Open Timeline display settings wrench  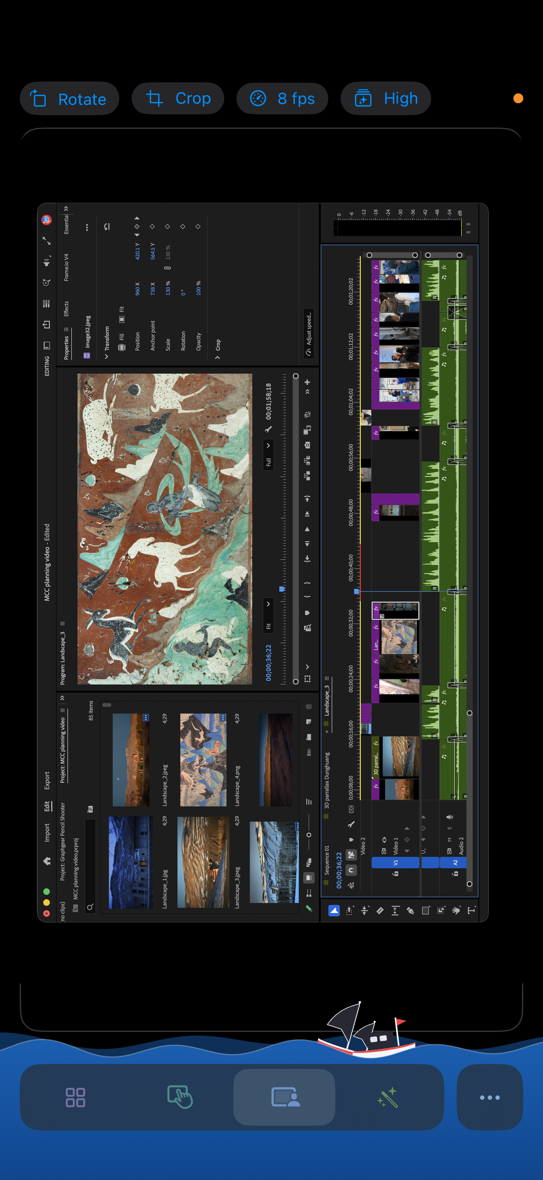(x=351, y=824)
